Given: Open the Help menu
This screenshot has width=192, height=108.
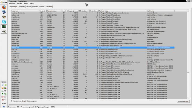Looking at the screenshot, I should 32,3.
